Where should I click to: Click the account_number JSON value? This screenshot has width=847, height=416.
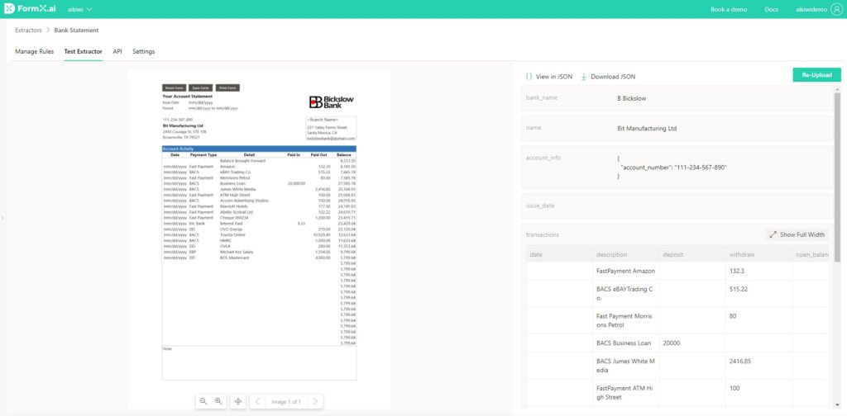point(701,168)
